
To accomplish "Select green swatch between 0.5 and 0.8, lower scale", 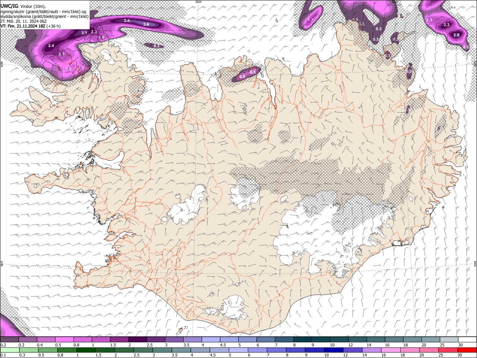I will (x=48, y=350).
